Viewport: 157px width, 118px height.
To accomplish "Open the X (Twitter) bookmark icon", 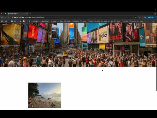I will click(9, 21).
